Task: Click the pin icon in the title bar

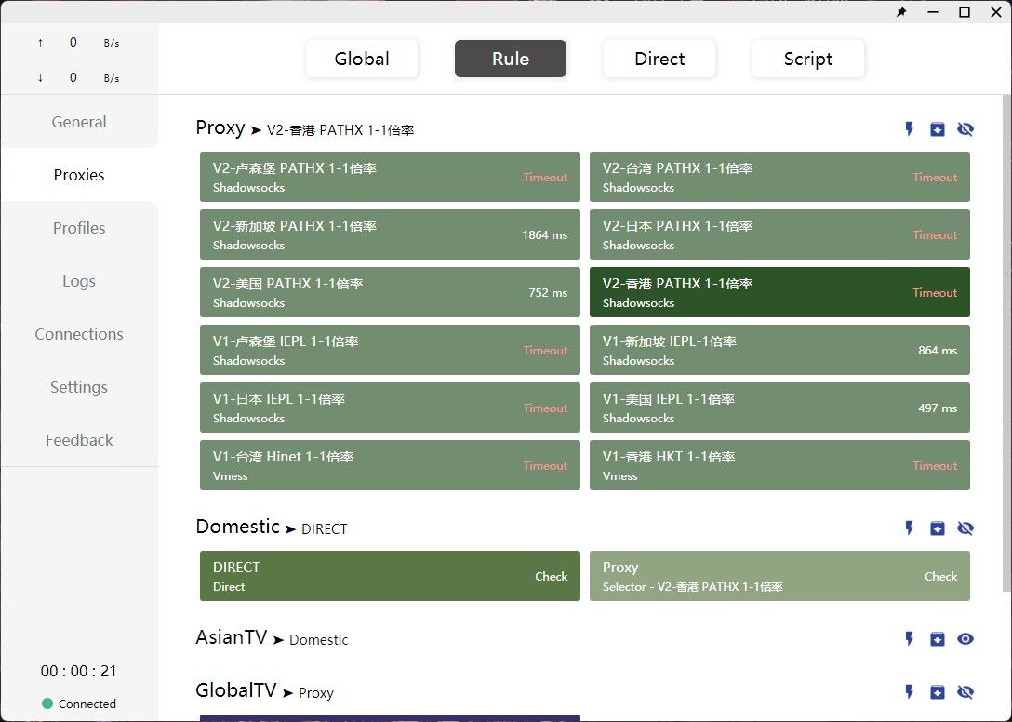Action: pyautogui.click(x=900, y=12)
